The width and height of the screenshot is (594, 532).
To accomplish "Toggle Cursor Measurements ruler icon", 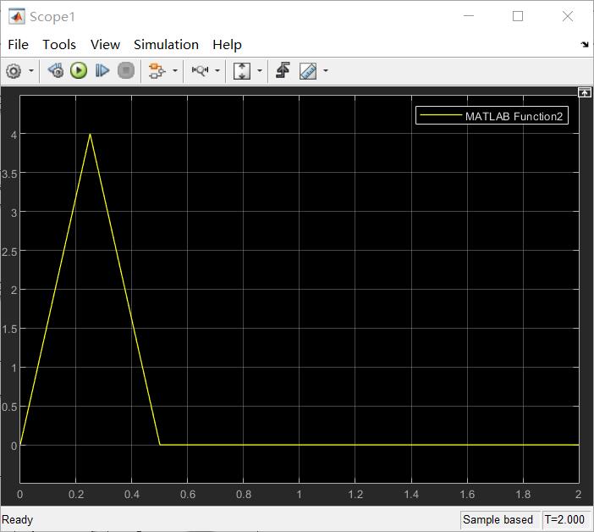I will point(308,71).
